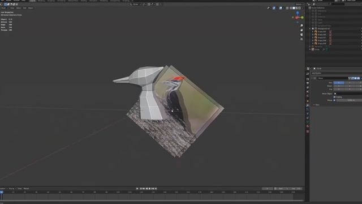The width and height of the screenshot is (362, 204).
Task: Click the timeline End frame field
Action: 296,189
